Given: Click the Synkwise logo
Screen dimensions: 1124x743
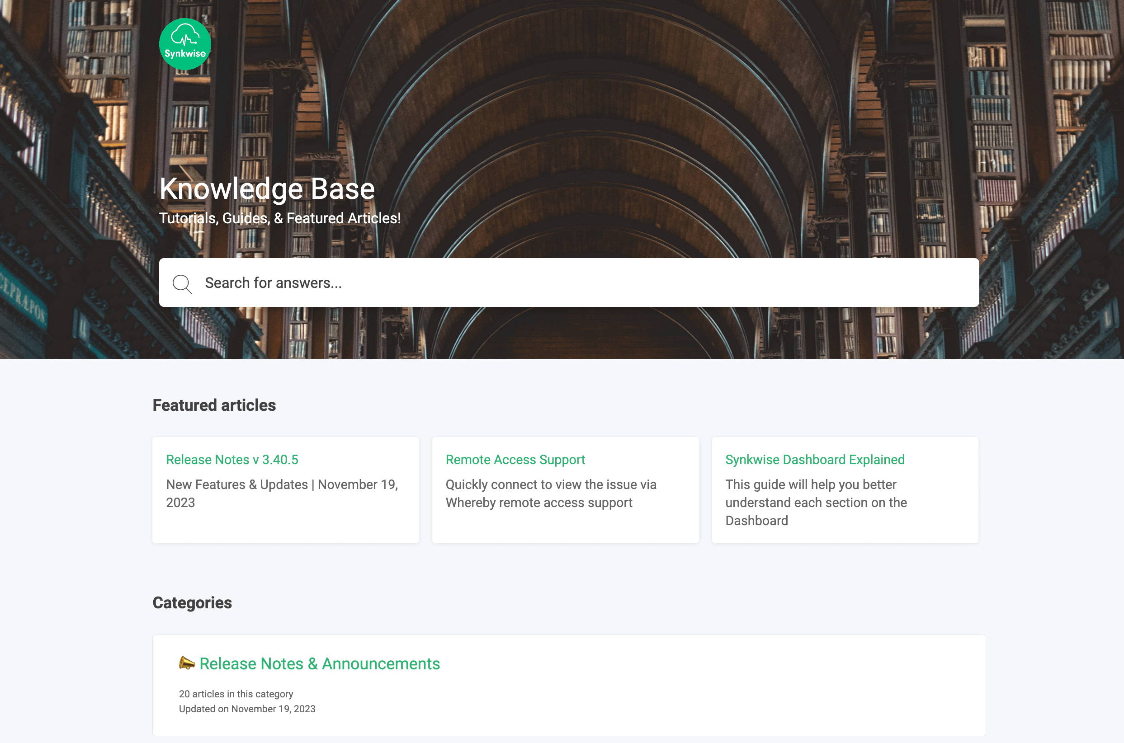Looking at the screenshot, I should [x=185, y=44].
